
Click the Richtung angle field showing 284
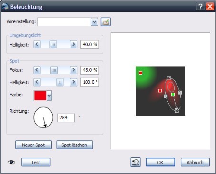[66, 118]
